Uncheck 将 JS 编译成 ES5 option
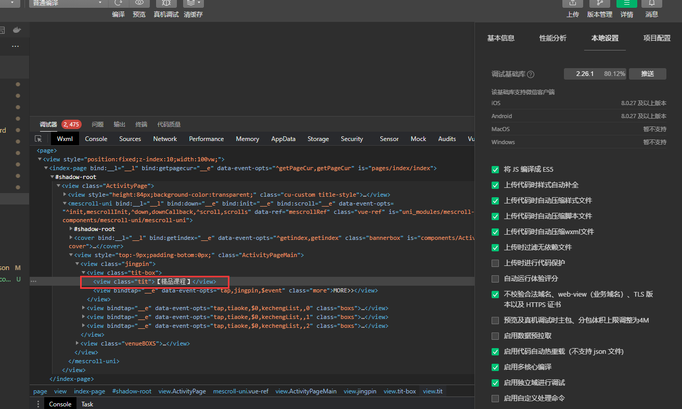This screenshot has width=682, height=409. (495, 170)
